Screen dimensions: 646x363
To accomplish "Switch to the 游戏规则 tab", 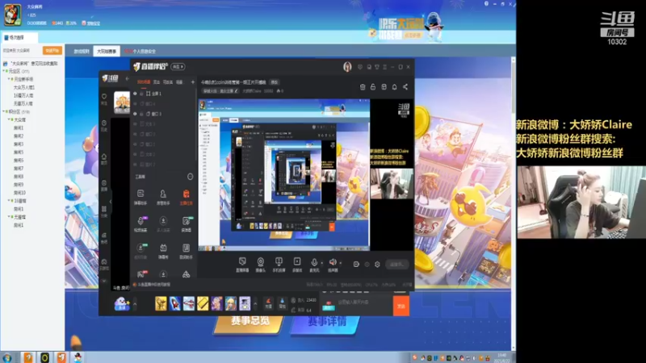I will (82, 52).
